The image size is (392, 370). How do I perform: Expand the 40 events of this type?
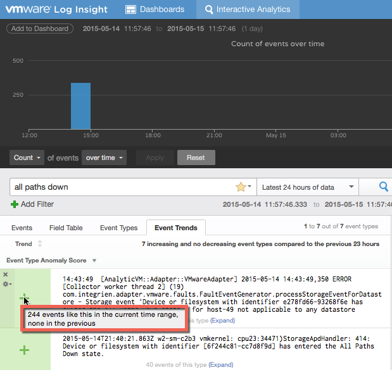pyautogui.click(x=221, y=365)
